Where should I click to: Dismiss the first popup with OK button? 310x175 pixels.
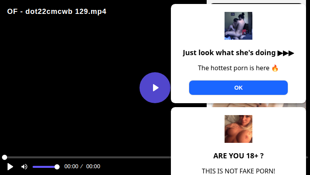238,88
